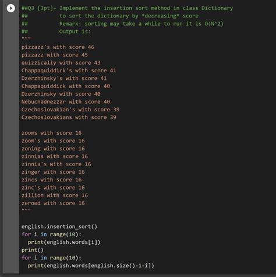Run the code cell with play button
The image size is (276, 277).
tap(10, 8)
